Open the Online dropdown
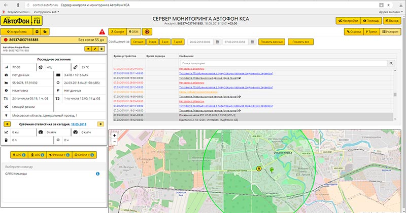The width and height of the screenshot is (406, 213). 84,155
